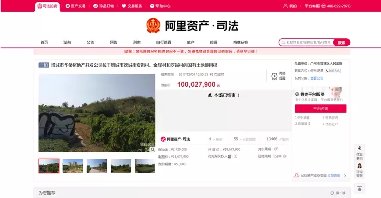The width and height of the screenshot is (381, 198).
Task: Click the back-to-top arrow icon
Action: click(359, 188)
